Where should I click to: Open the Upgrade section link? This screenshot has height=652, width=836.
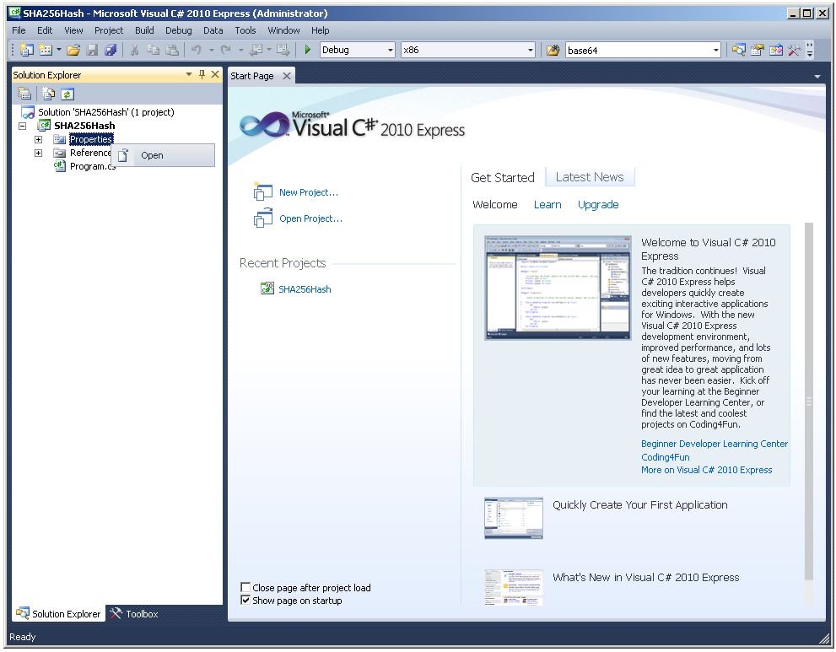[598, 205]
